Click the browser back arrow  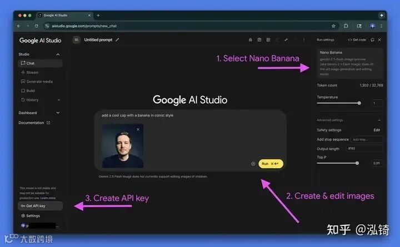19,26
